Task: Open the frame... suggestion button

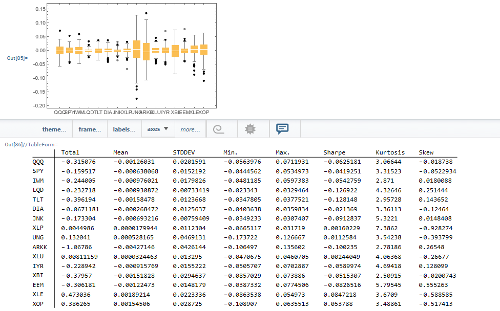Action: tap(90, 129)
